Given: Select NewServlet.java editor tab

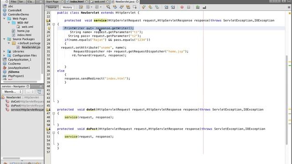Looking at the screenshot, I should [125, 2].
